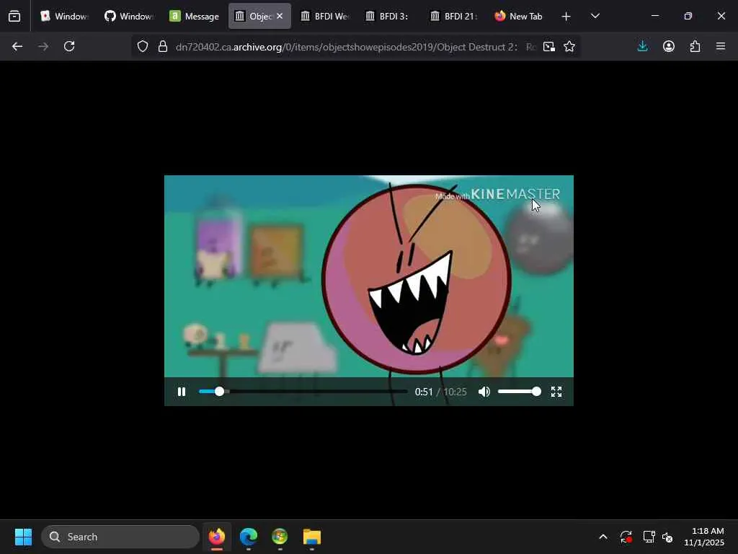Open File Explorer from taskbar

click(x=311, y=537)
